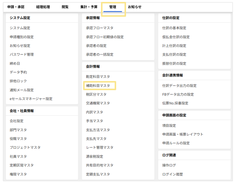Image resolution: width=235 pixels, height=183 pixels.
Task: Click 税区分マスタ link
Action: pos(96,94)
